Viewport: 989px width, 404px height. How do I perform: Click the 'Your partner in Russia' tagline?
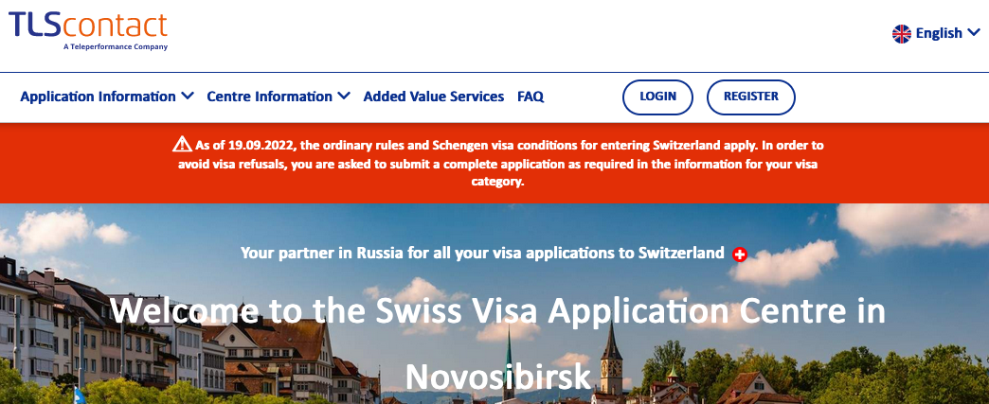(x=483, y=254)
